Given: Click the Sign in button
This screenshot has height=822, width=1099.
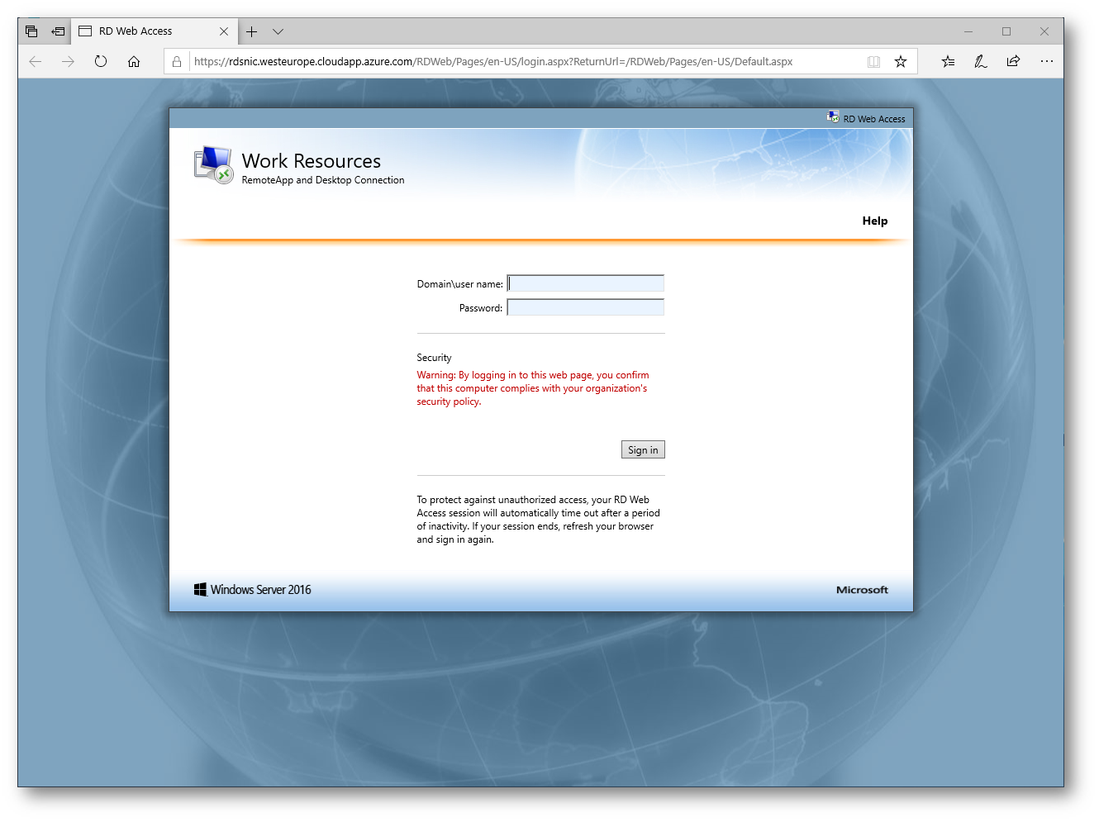Looking at the screenshot, I should [x=643, y=449].
